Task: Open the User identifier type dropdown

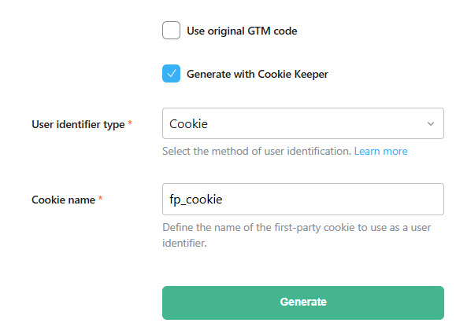Action: (303, 123)
